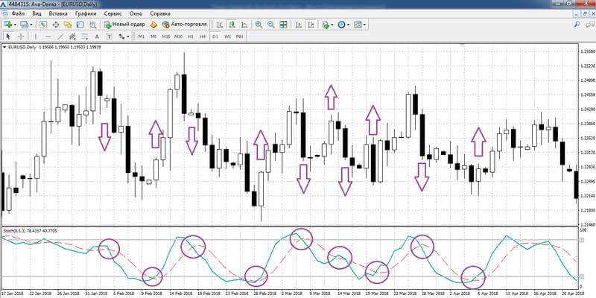Screen dimensions: 596x298
Task: Switch chart to line chart icon
Action: 244,25
